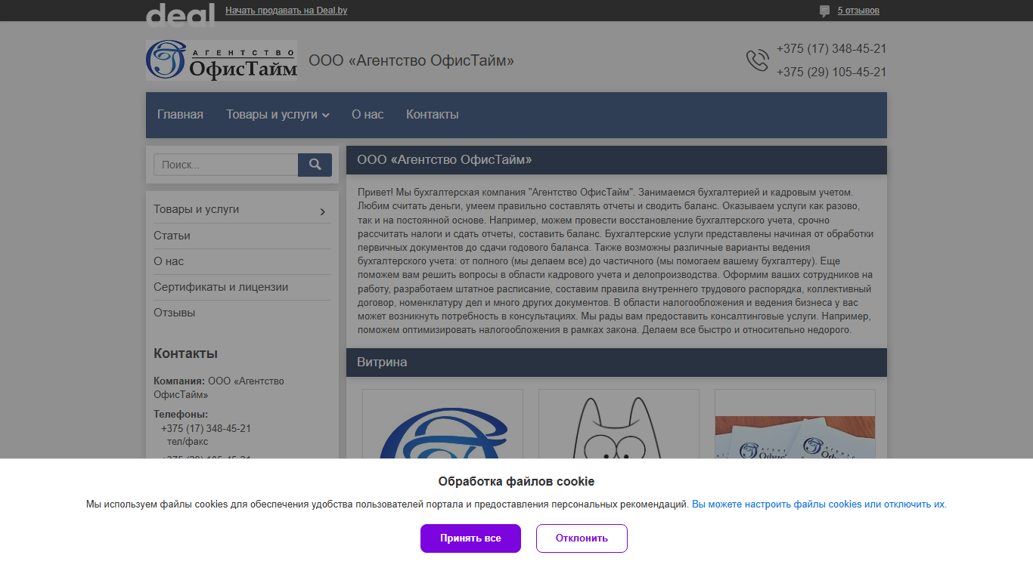Open cookie settings link in banner
The image size is (1033, 580).
(x=818, y=504)
